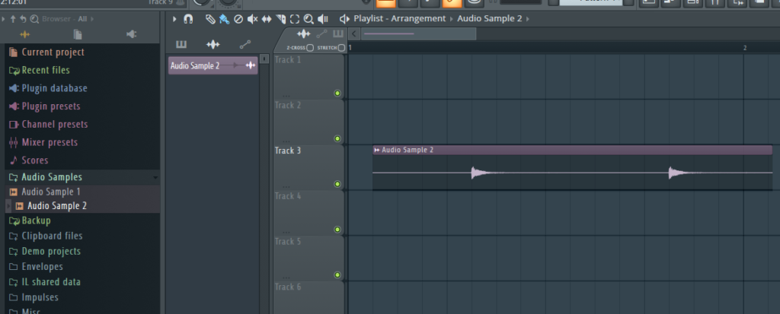Click bar 2 on the timeline ruler
The width and height of the screenshot is (780, 314).
(x=745, y=48)
